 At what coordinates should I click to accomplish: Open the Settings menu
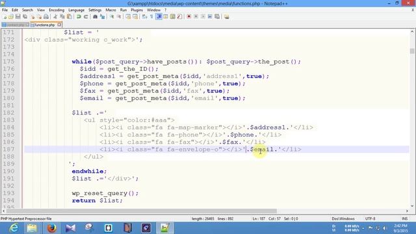tap(95, 10)
